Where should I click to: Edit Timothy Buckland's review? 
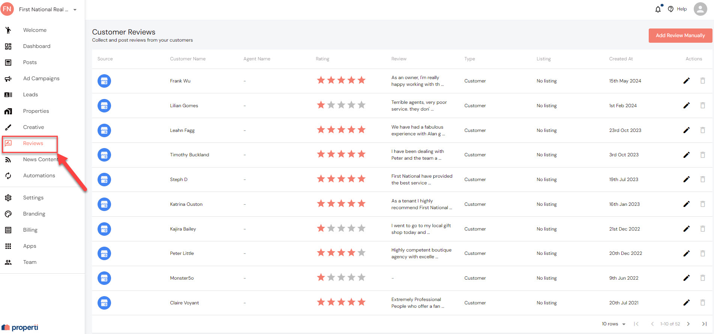(x=686, y=155)
